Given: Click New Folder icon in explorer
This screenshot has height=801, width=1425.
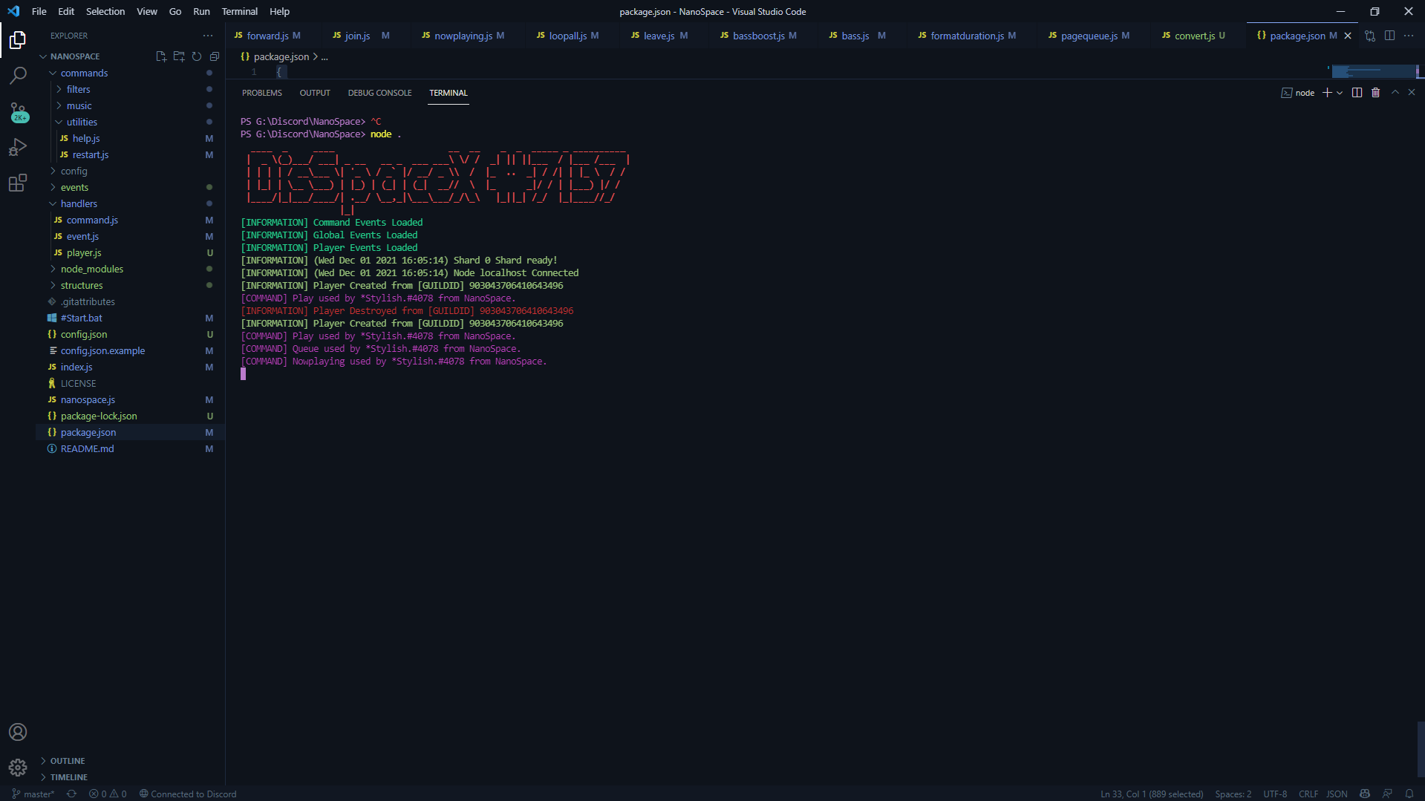Looking at the screenshot, I should coord(179,56).
